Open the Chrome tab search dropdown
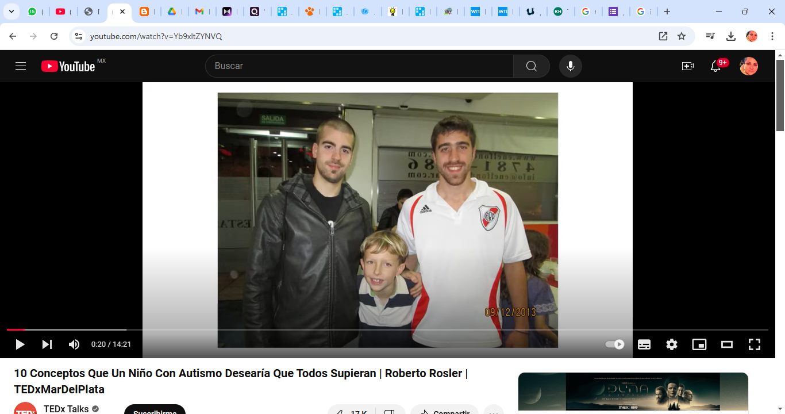 11,11
